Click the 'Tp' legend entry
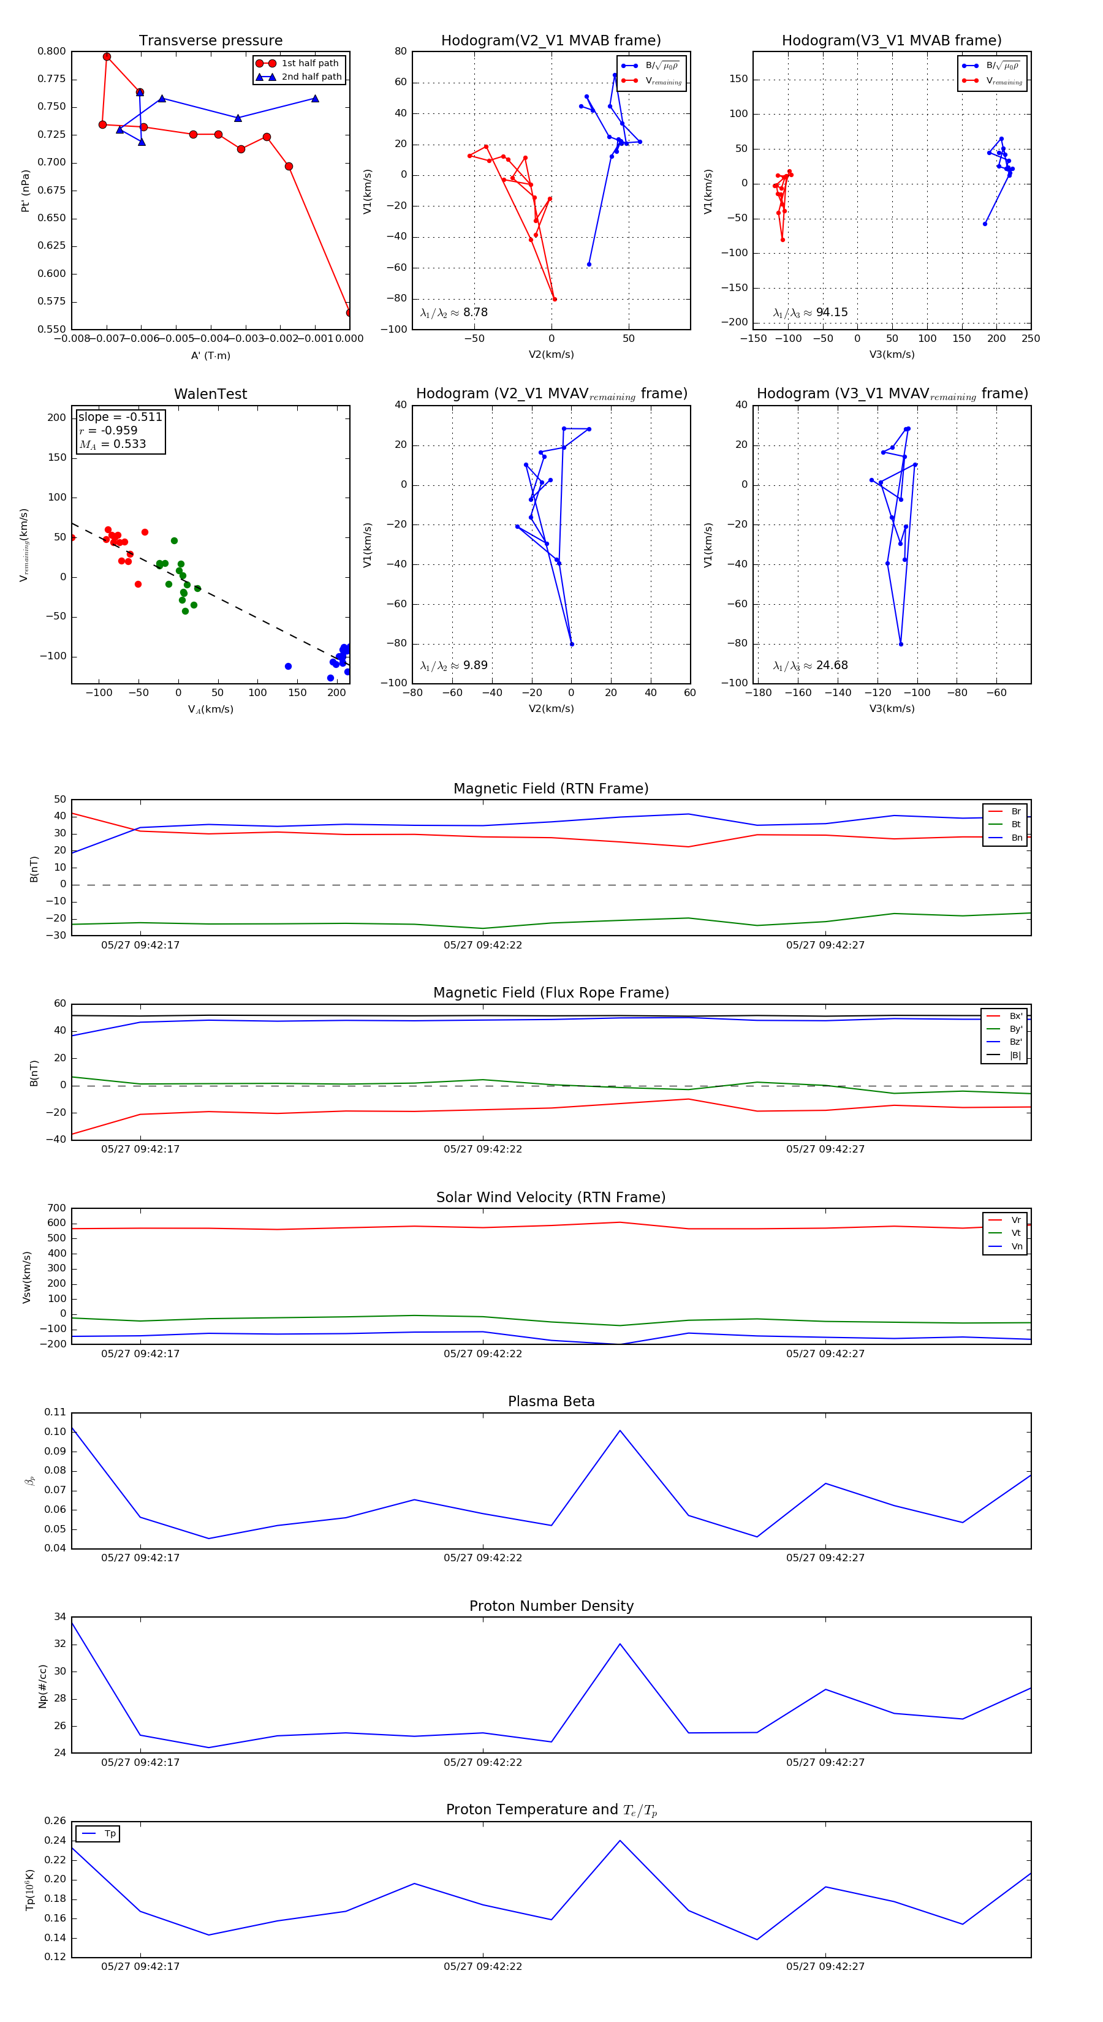1103x2022 pixels. (98, 1834)
